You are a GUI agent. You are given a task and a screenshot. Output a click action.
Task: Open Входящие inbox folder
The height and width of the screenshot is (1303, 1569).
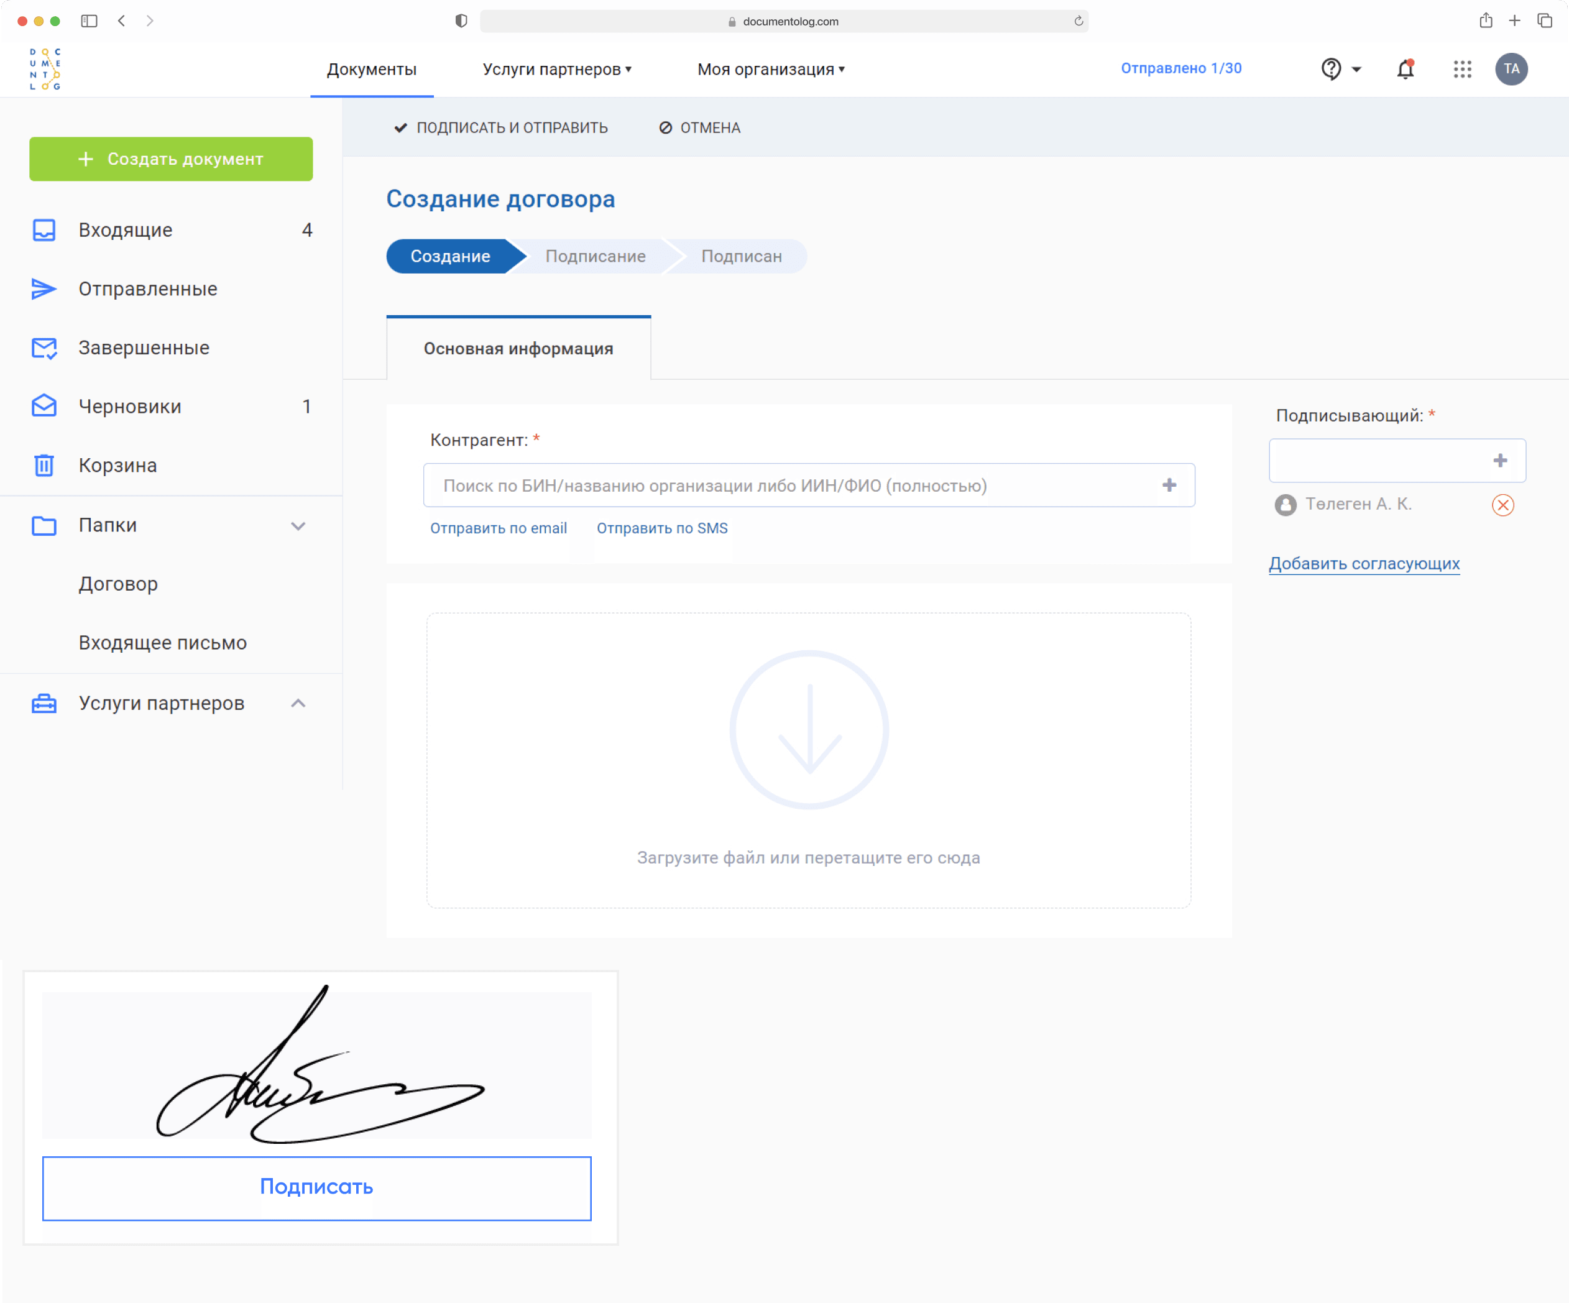pos(126,230)
